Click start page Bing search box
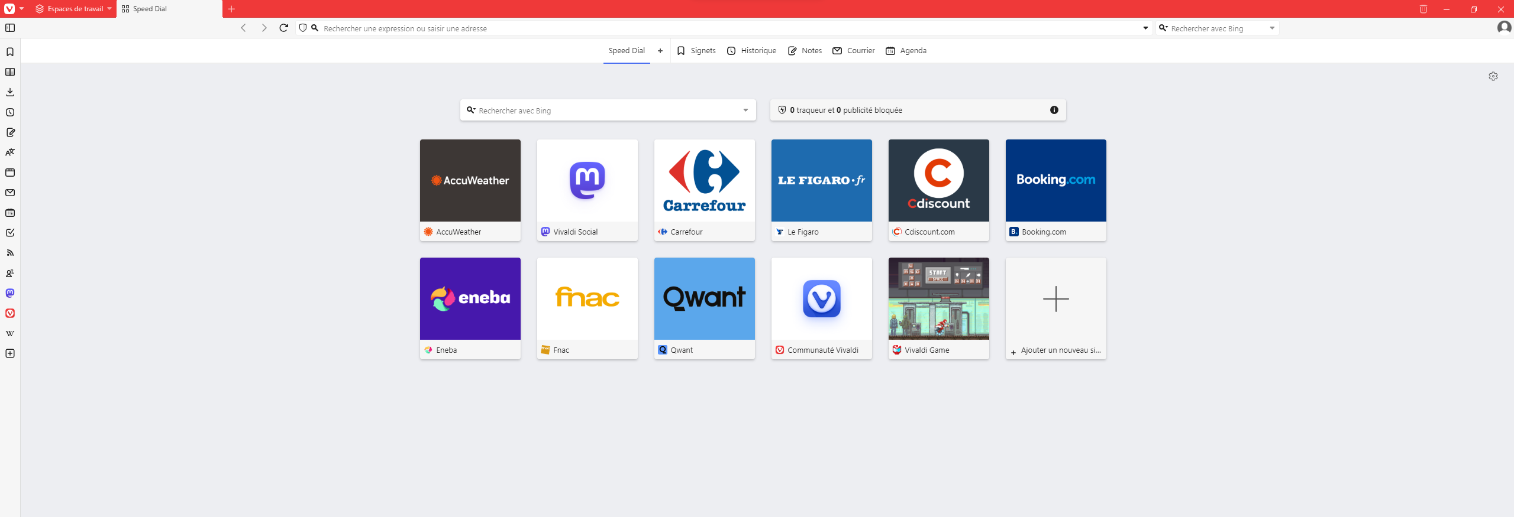This screenshot has height=517, width=1514. click(608, 110)
